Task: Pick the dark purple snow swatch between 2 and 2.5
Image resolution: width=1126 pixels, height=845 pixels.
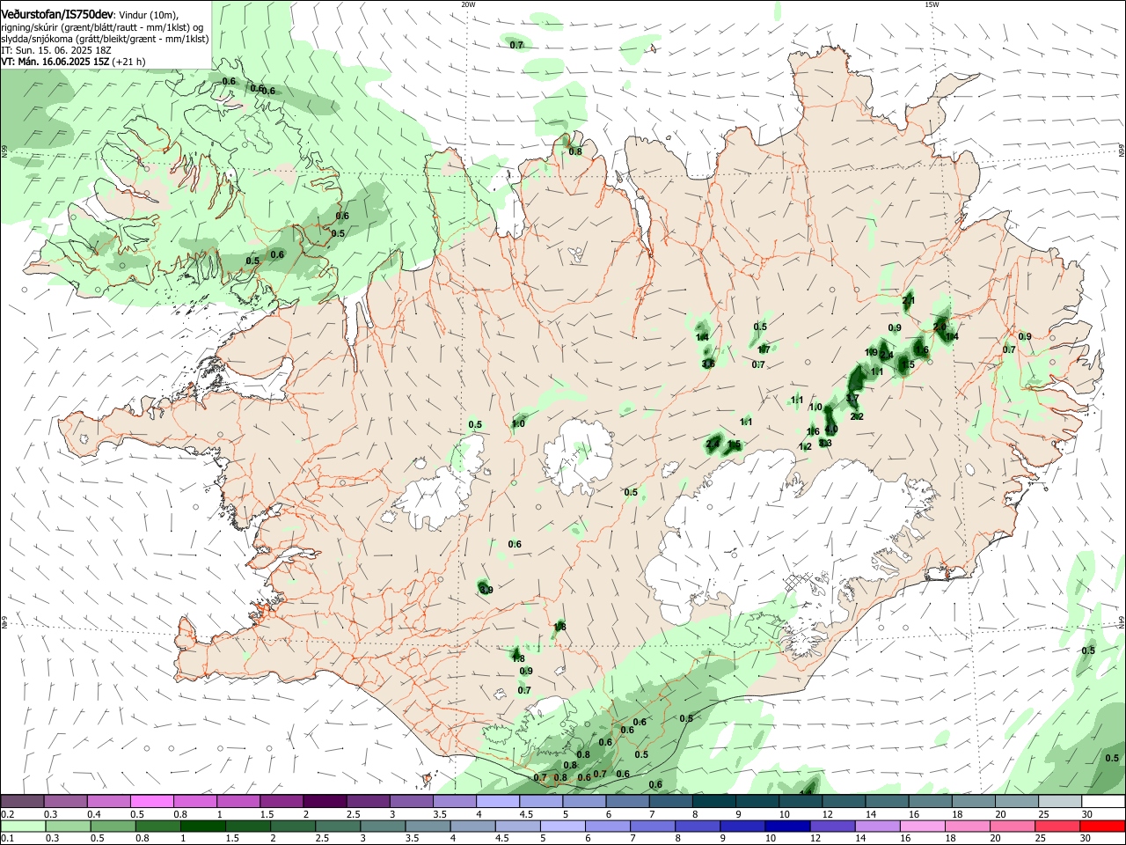Action: tap(325, 801)
